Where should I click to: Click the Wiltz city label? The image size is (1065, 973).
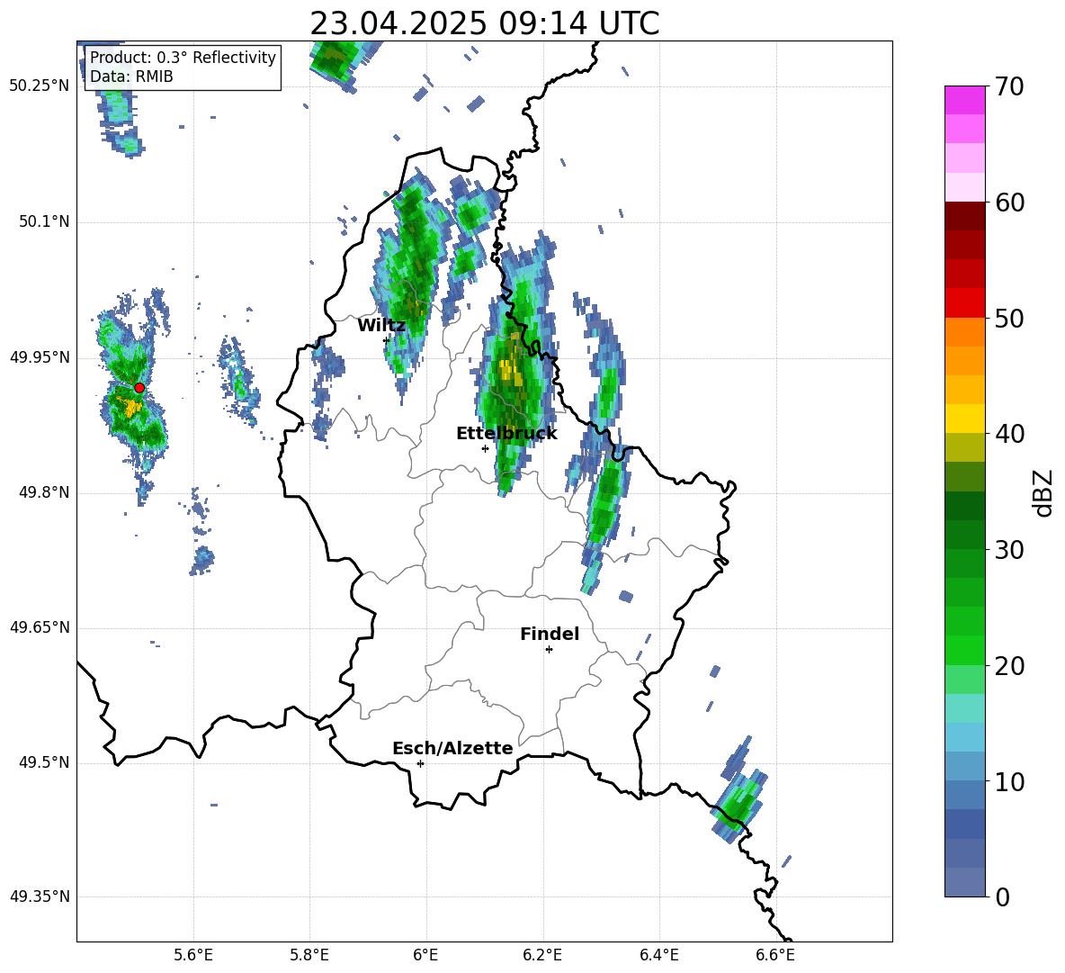381,326
